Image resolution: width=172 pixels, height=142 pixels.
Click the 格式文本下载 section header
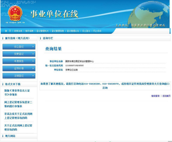point(13,84)
